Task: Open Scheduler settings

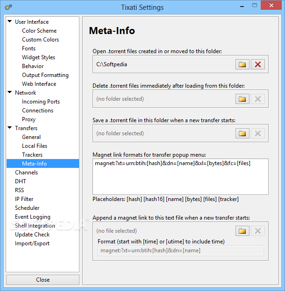Action: coord(27,208)
